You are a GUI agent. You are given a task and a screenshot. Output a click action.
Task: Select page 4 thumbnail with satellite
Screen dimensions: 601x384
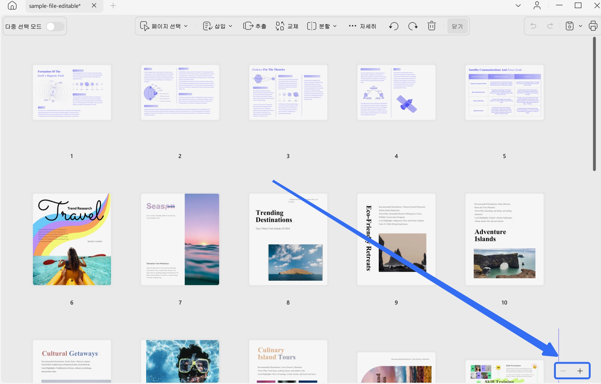(396, 92)
